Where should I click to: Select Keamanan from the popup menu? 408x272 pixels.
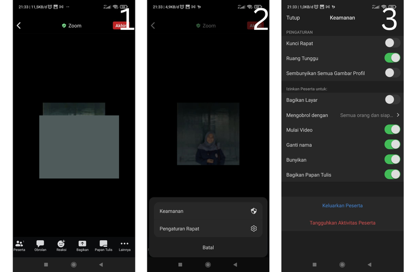coord(172,211)
